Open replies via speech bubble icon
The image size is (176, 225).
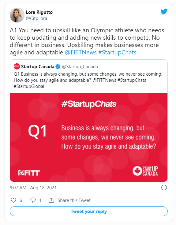pos(33,200)
